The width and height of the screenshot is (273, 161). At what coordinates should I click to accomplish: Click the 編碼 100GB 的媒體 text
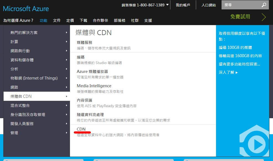coord(235,47)
